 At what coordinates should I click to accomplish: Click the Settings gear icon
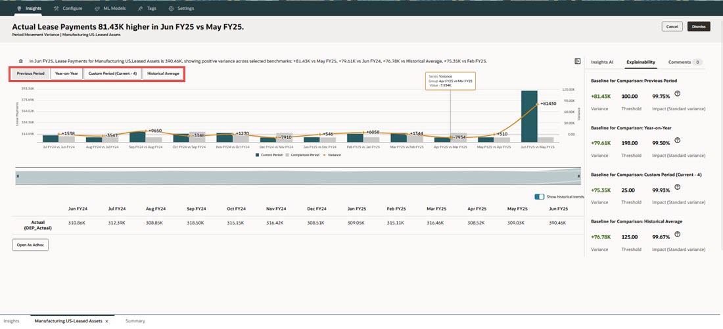pyautogui.click(x=171, y=9)
